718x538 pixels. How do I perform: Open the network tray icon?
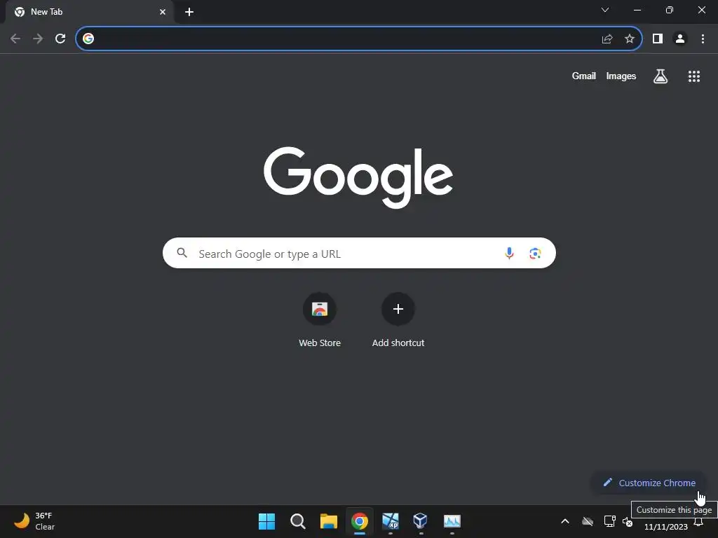[x=609, y=521]
